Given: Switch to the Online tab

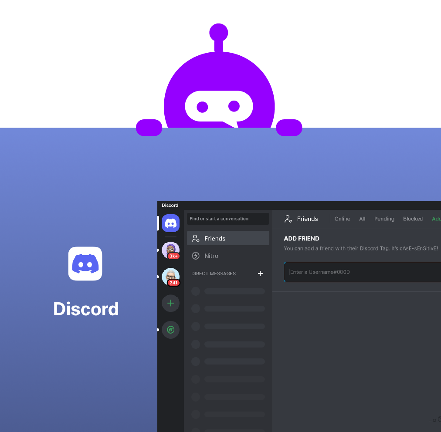Looking at the screenshot, I should [342, 219].
